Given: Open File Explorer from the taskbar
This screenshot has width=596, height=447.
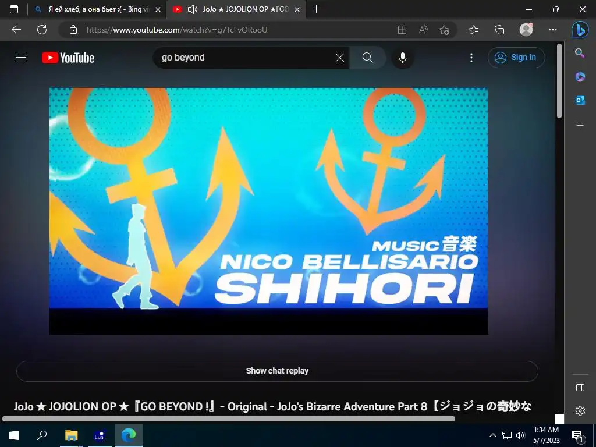Looking at the screenshot, I should click(x=71, y=435).
